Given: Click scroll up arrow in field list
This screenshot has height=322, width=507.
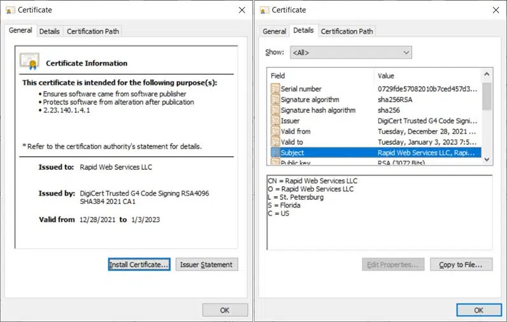Looking at the screenshot, I should coord(487,75).
